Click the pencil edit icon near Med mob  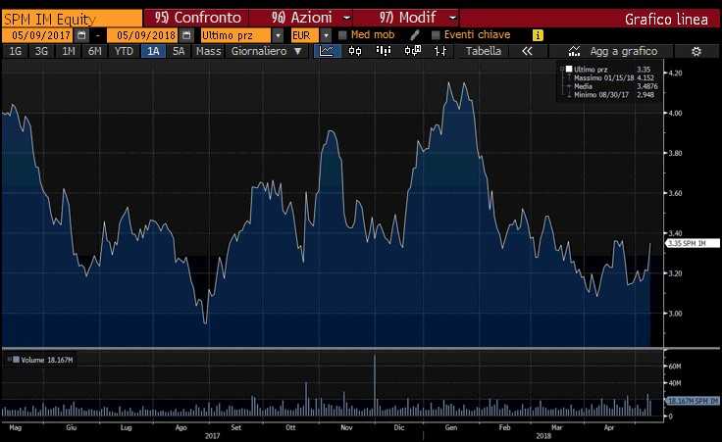(x=415, y=35)
